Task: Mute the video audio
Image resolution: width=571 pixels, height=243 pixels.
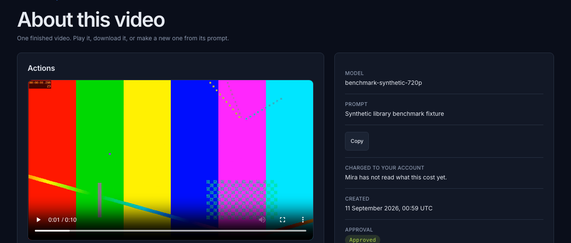Action: 262,220
